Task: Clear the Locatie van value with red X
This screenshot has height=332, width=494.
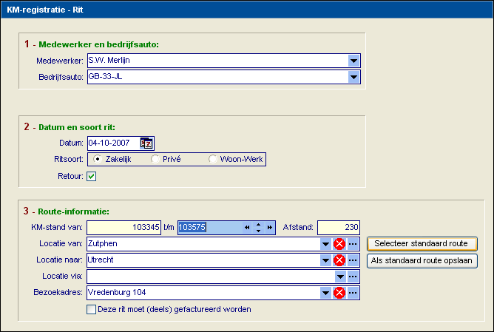Action: tap(339, 243)
